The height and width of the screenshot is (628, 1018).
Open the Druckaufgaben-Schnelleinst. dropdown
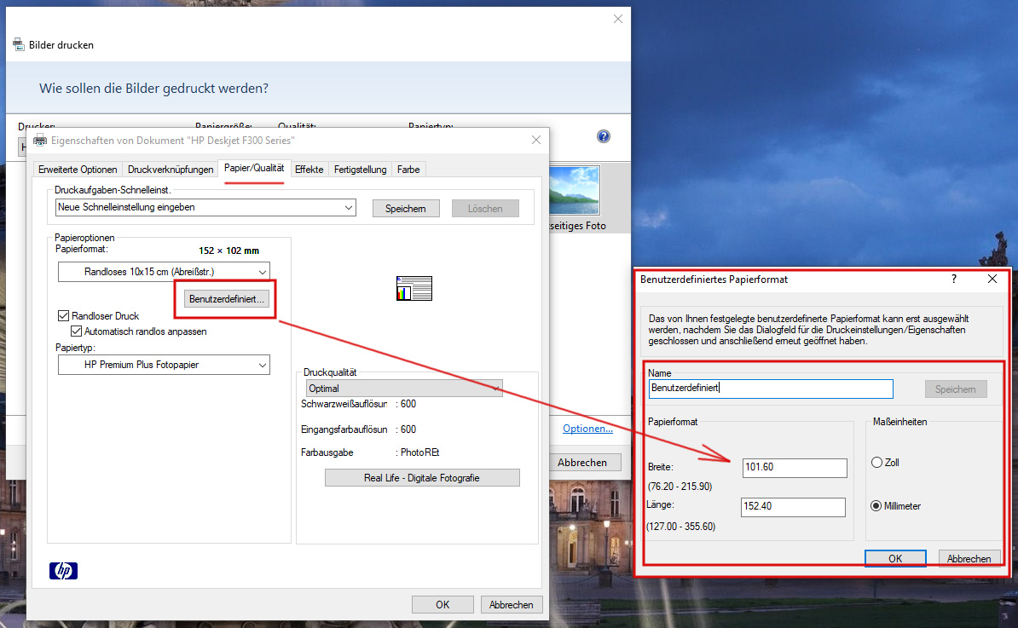(x=205, y=208)
